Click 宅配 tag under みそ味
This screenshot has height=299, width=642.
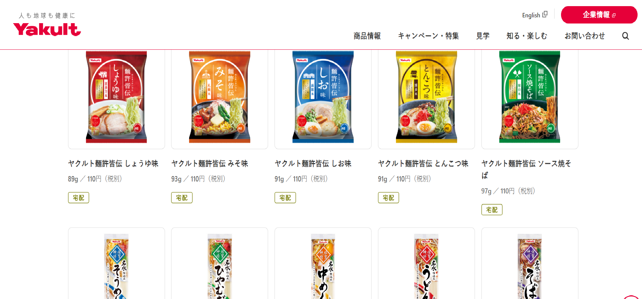(182, 198)
